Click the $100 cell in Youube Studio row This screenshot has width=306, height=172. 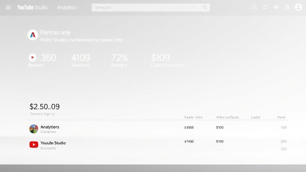220,141
